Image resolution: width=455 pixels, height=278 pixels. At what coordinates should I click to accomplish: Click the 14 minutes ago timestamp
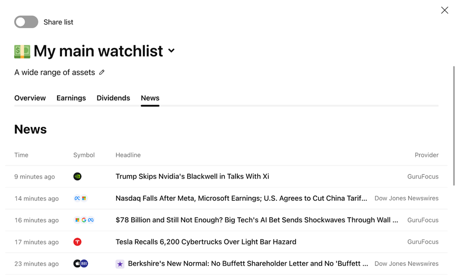[x=36, y=198]
